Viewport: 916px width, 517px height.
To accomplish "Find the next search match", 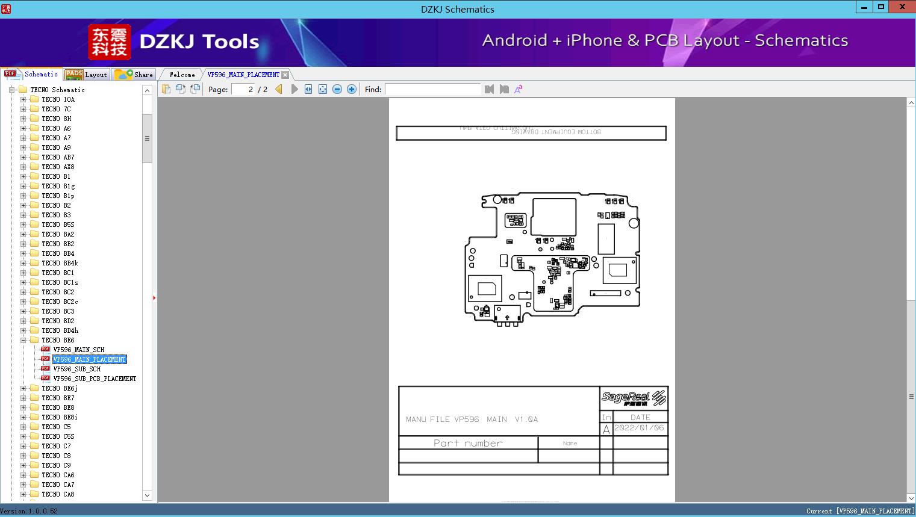I will coord(504,89).
